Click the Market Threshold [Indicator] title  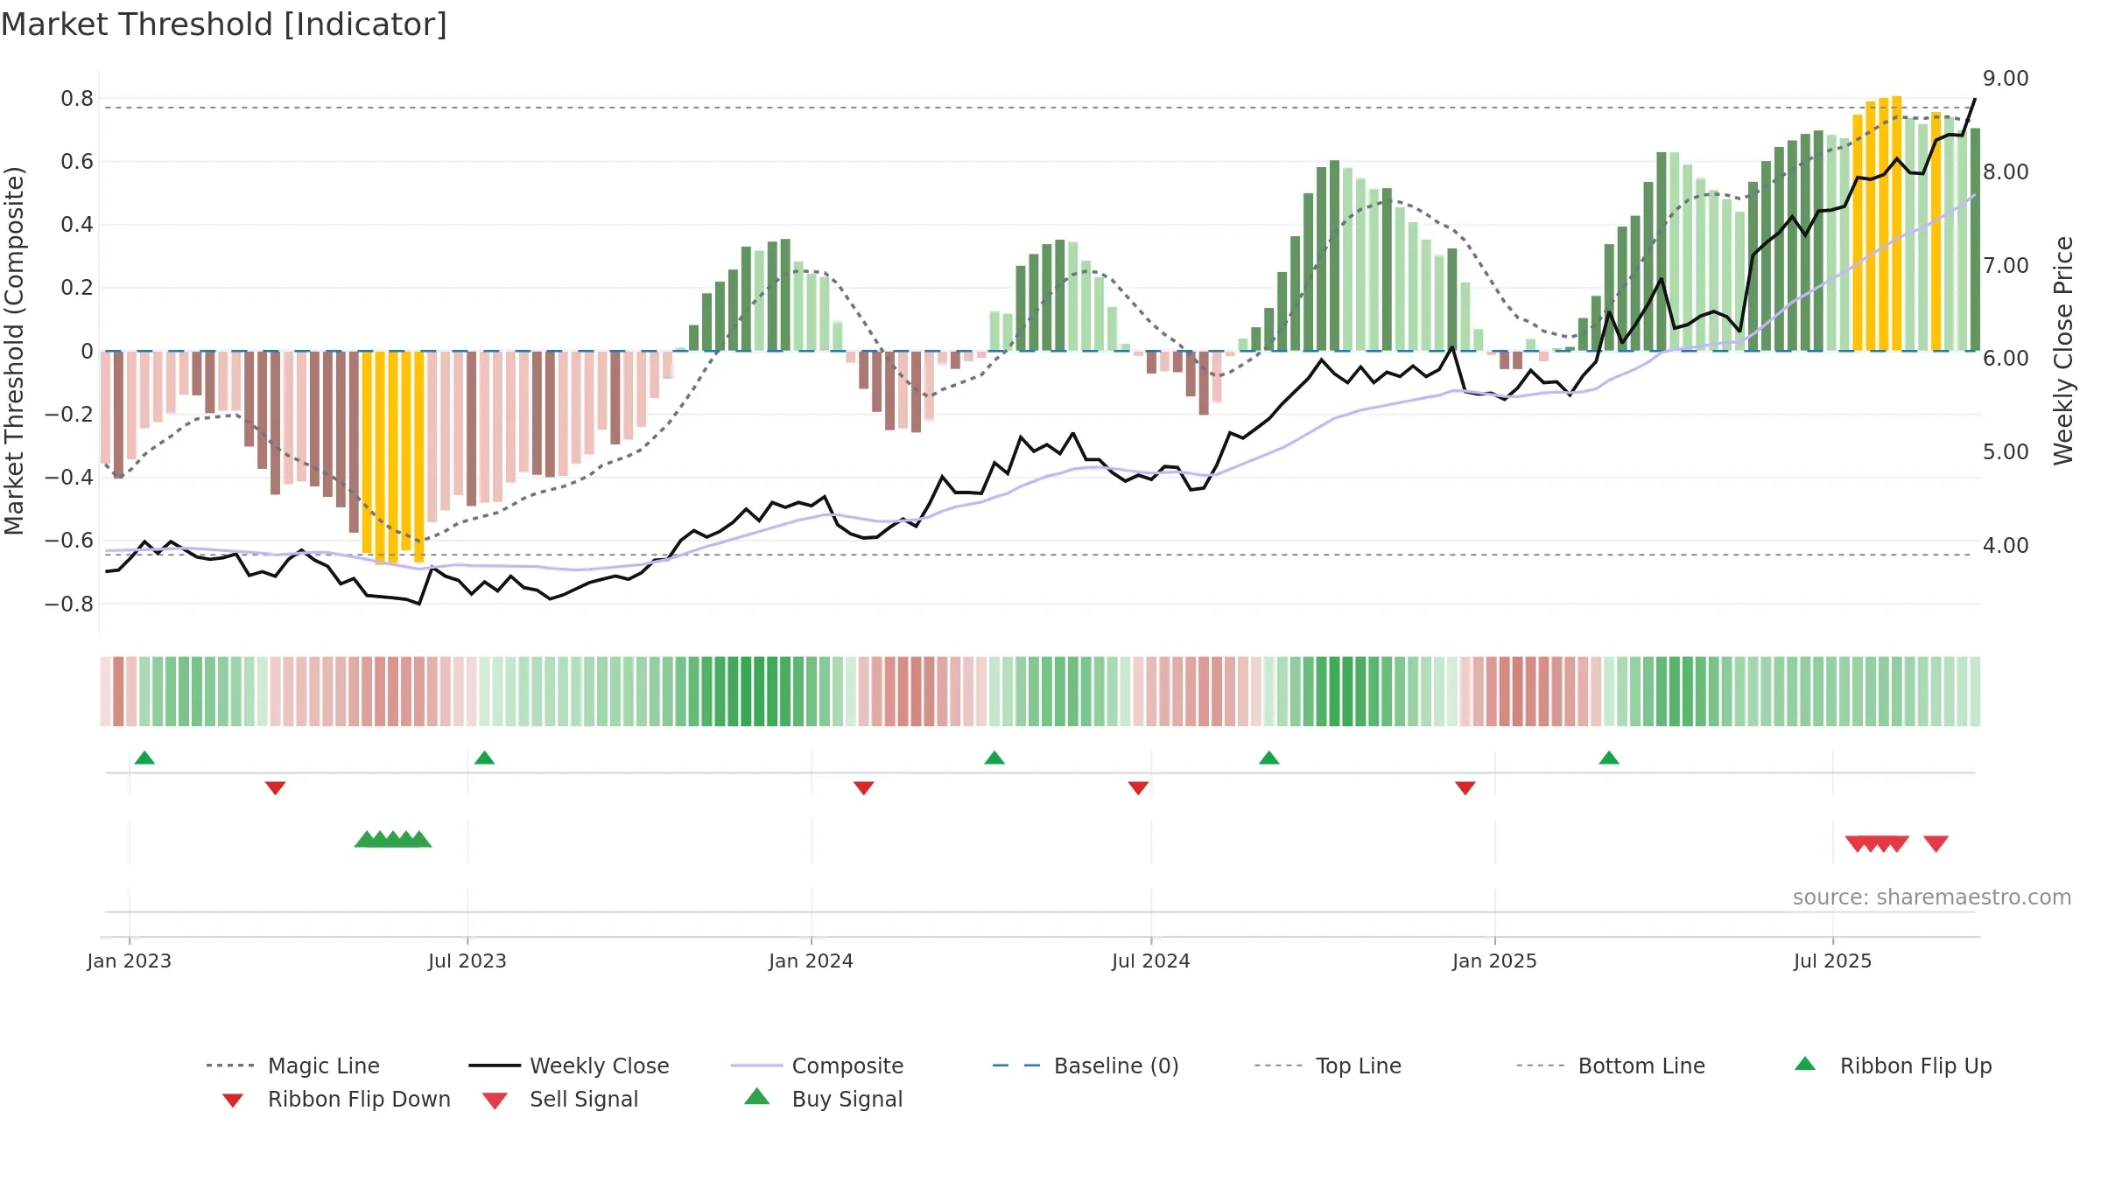point(224,24)
